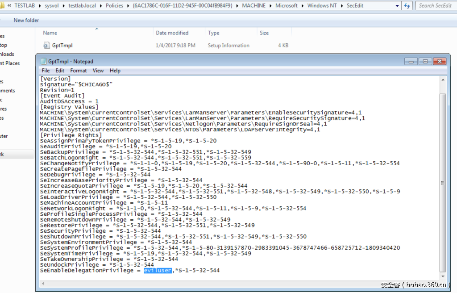Click the SeDebugPrivilege line
The image size is (457, 293).
tap(96, 175)
